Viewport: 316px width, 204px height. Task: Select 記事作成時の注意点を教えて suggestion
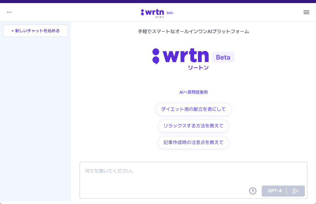coord(193,143)
